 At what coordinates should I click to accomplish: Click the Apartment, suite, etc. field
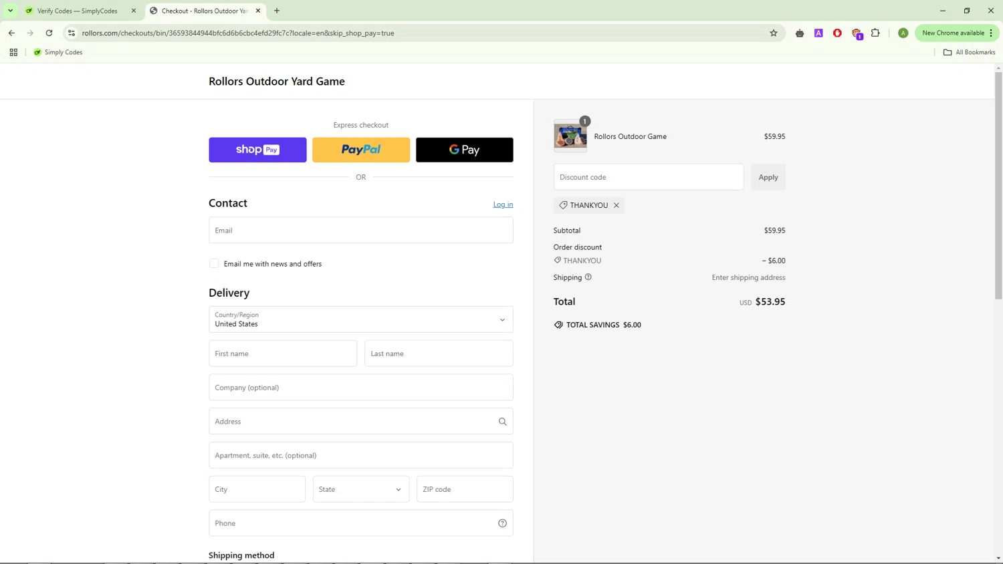pos(361,455)
